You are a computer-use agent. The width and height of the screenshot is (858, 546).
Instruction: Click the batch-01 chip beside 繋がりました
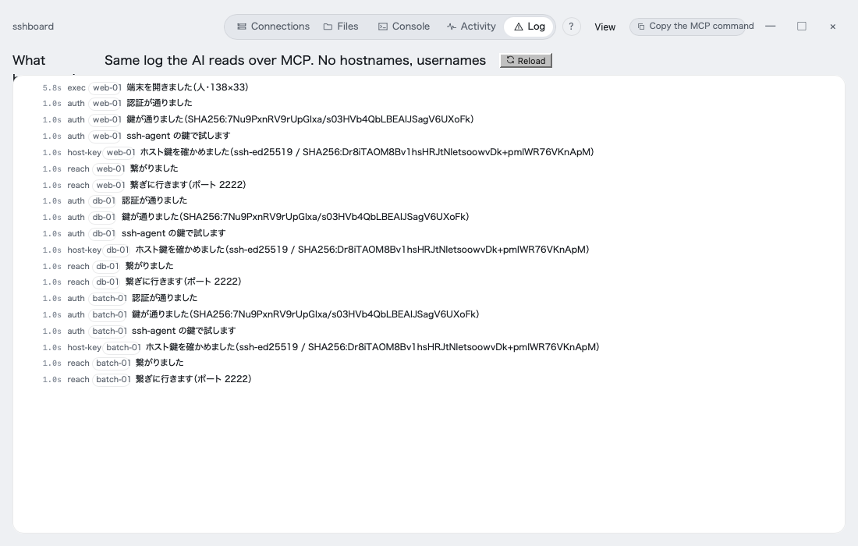tap(113, 363)
